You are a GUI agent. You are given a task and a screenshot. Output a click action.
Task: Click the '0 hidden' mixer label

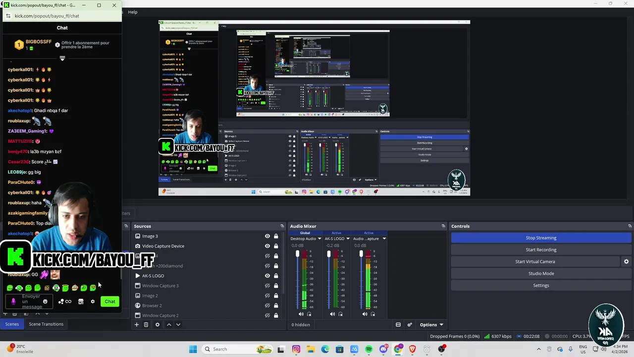[x=301, y=325]
